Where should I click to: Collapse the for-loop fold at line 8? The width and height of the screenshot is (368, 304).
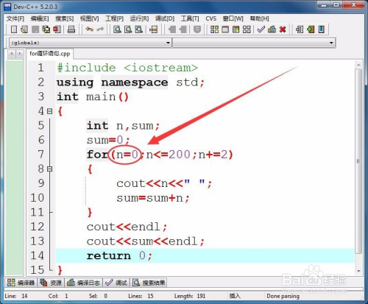[x=49, y=169]
